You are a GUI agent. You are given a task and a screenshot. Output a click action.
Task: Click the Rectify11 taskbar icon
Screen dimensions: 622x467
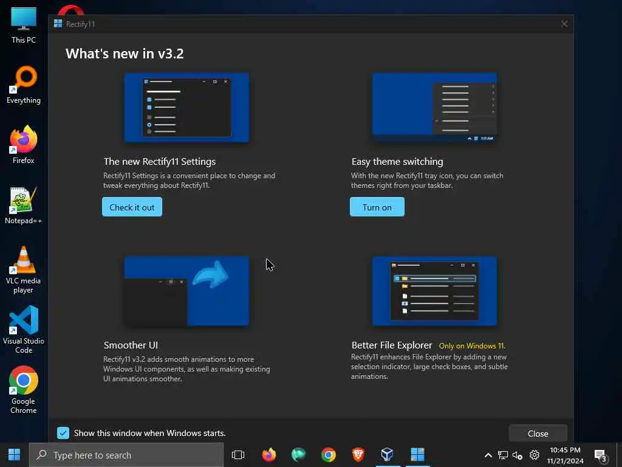coord(417,455)
